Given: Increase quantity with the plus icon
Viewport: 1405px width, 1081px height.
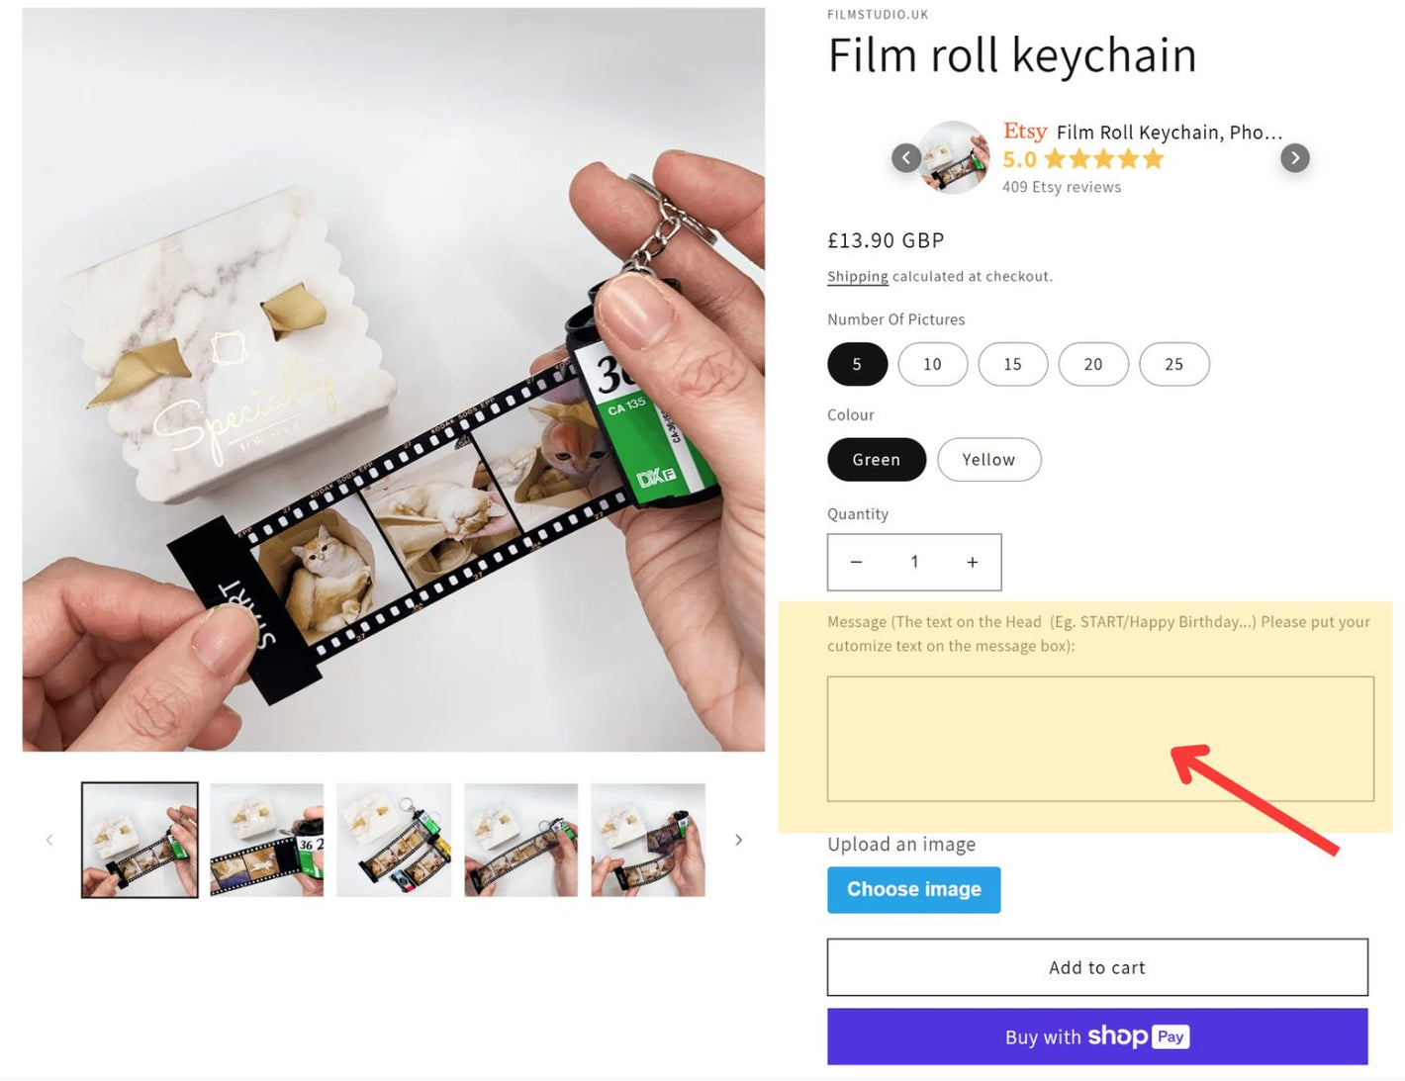Looking at the screenshot, I should [x=973, y=562].
